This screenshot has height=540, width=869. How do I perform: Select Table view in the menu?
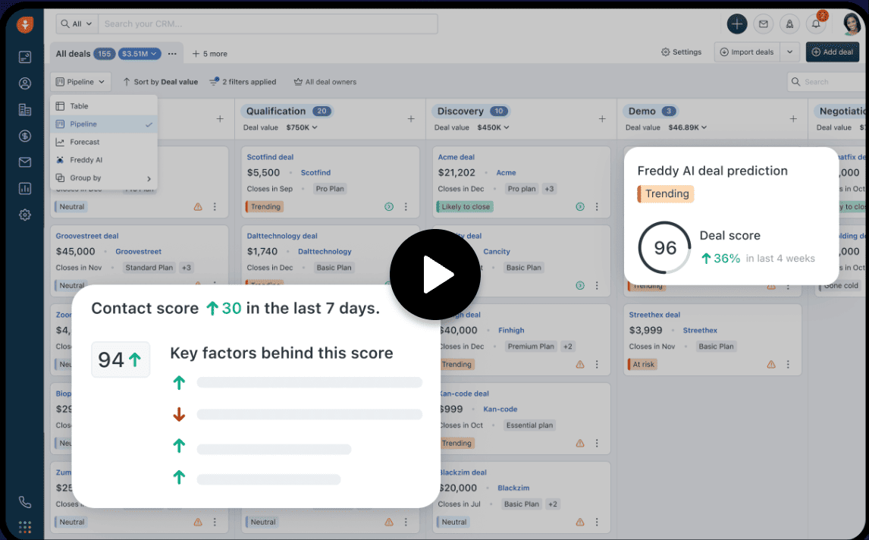(x=104, y=106)
